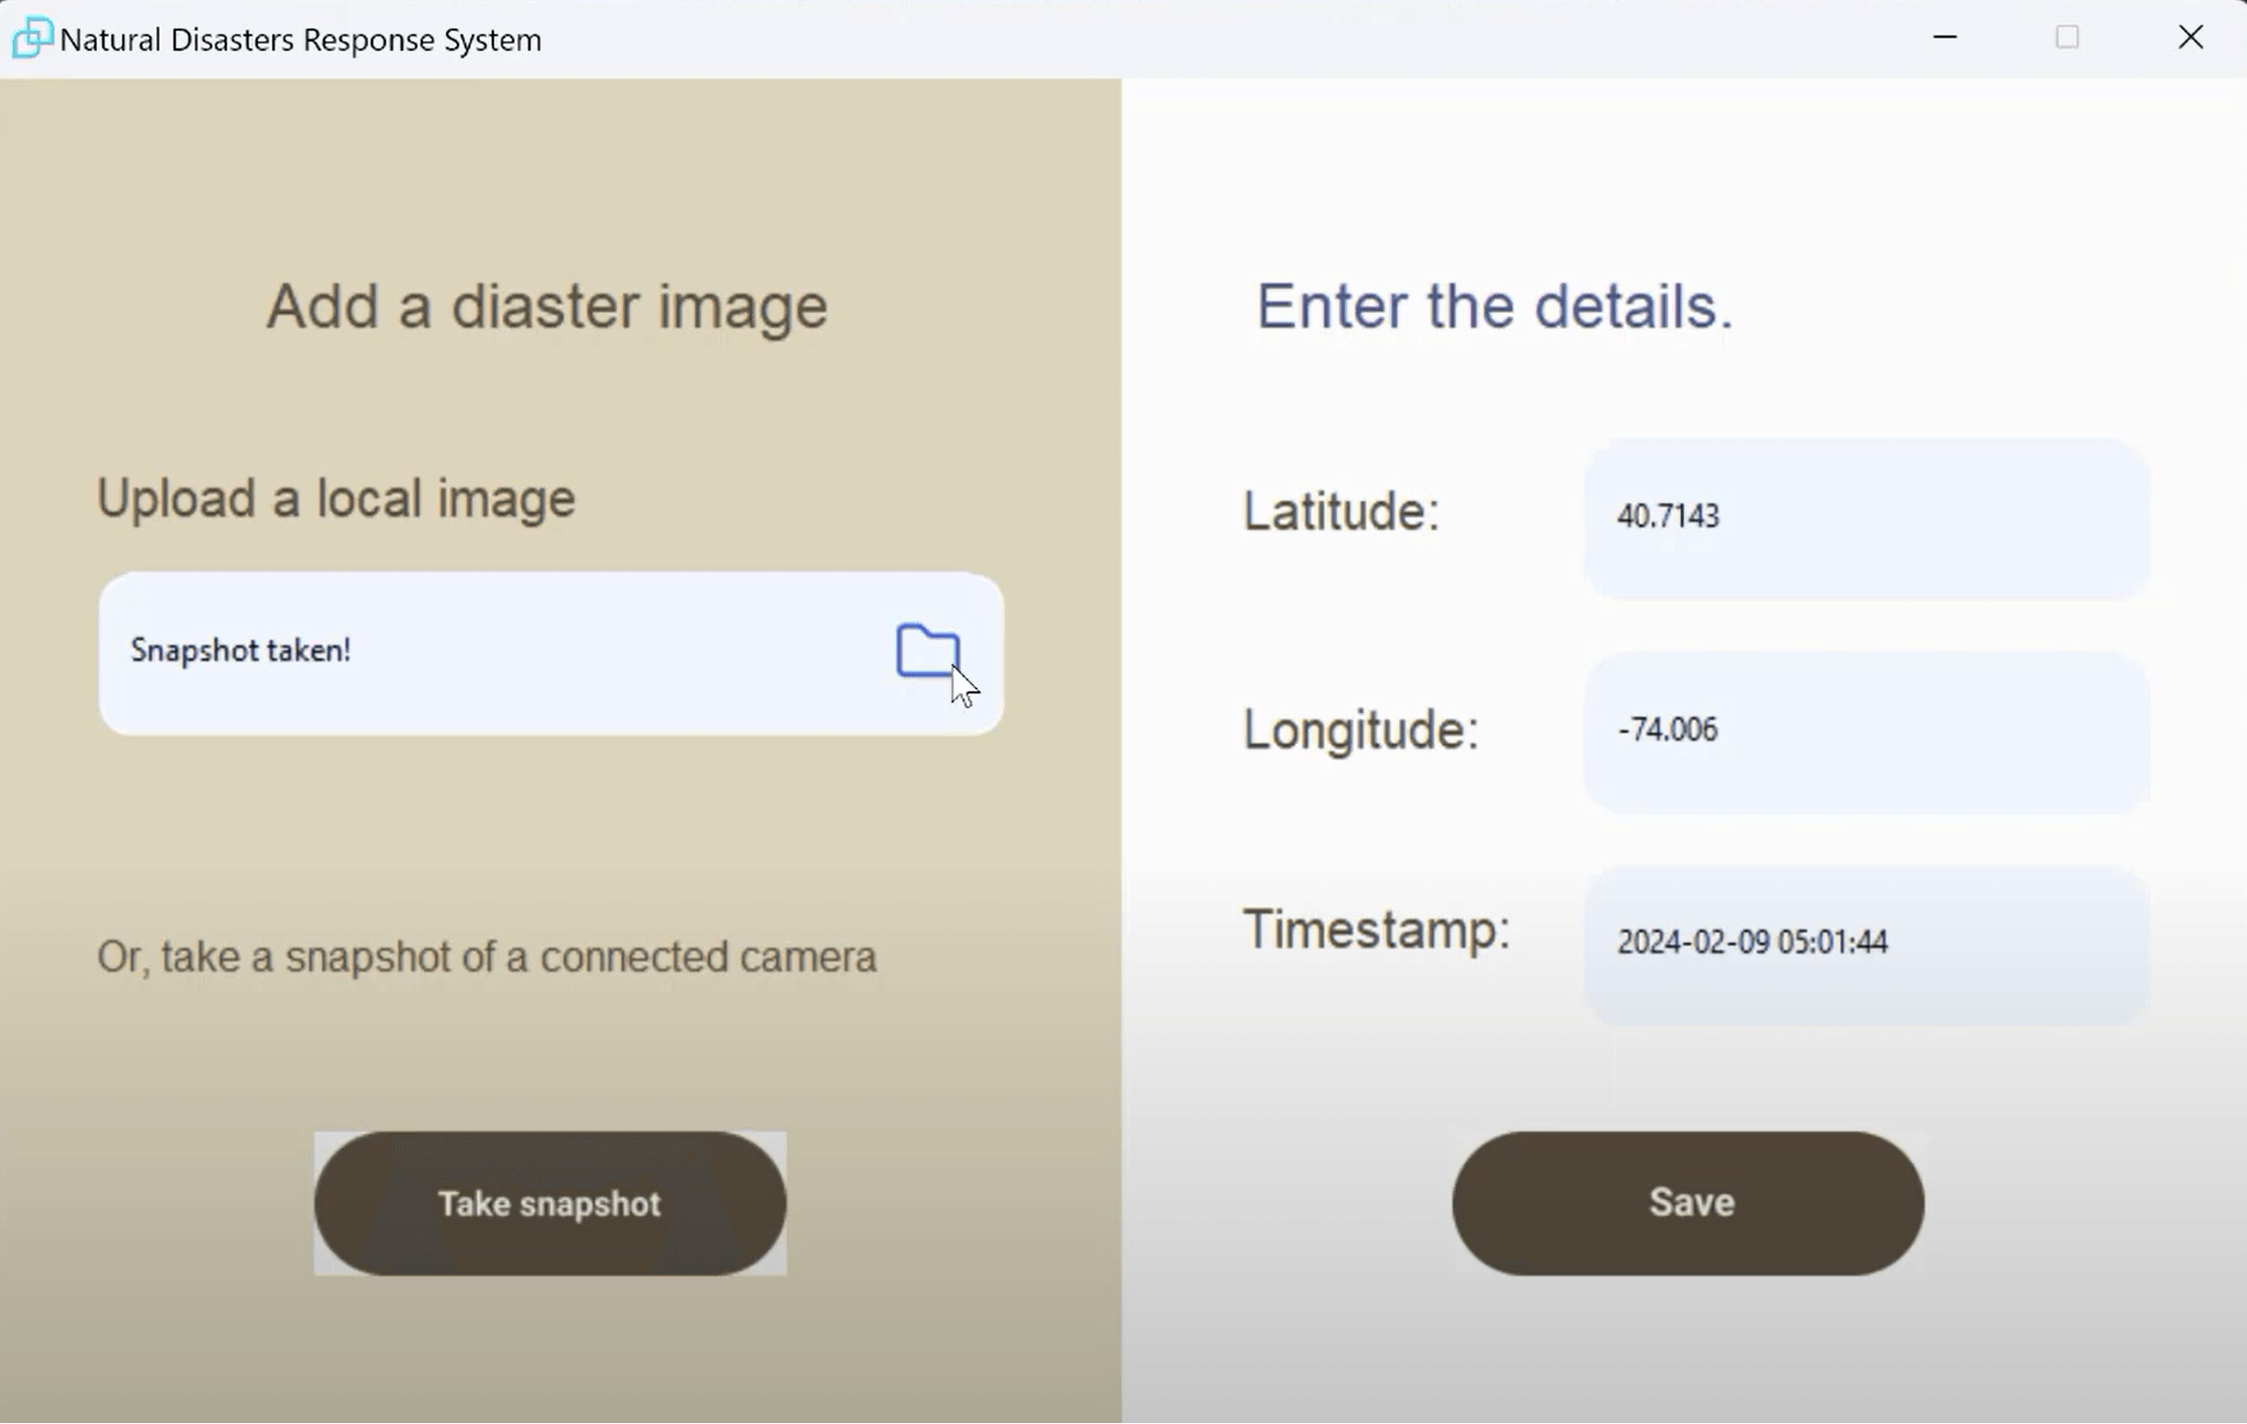Screen dimensions: 2247x1424
Task: Click the window title text
Action: point(301,40)
